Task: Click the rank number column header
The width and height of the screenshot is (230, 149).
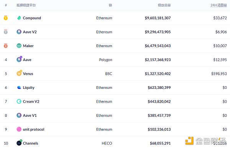Action: click(6, 5)
